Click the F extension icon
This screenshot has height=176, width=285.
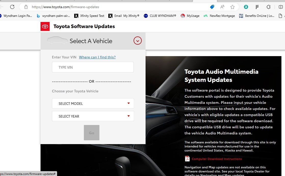(257, 7)
